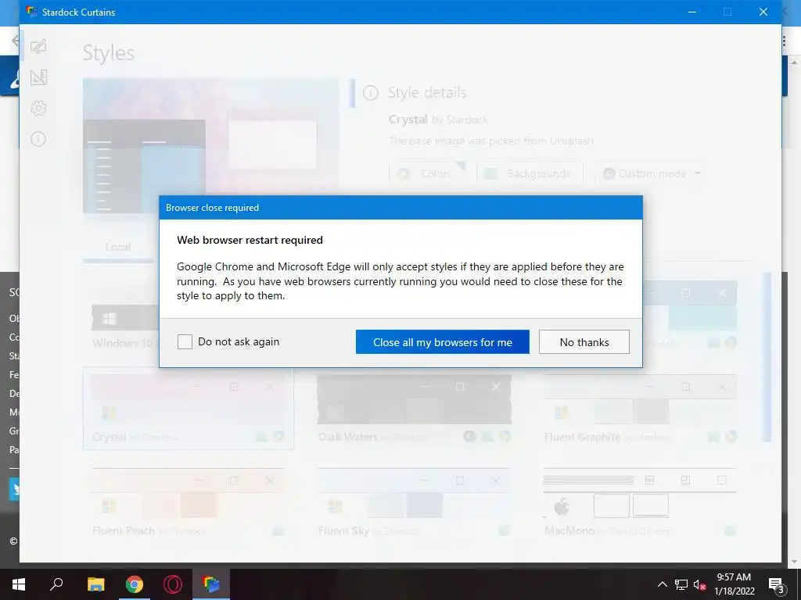801x600 pixels.
Task: Click the styles list vertical scrollbar
Action: point(767,357)
